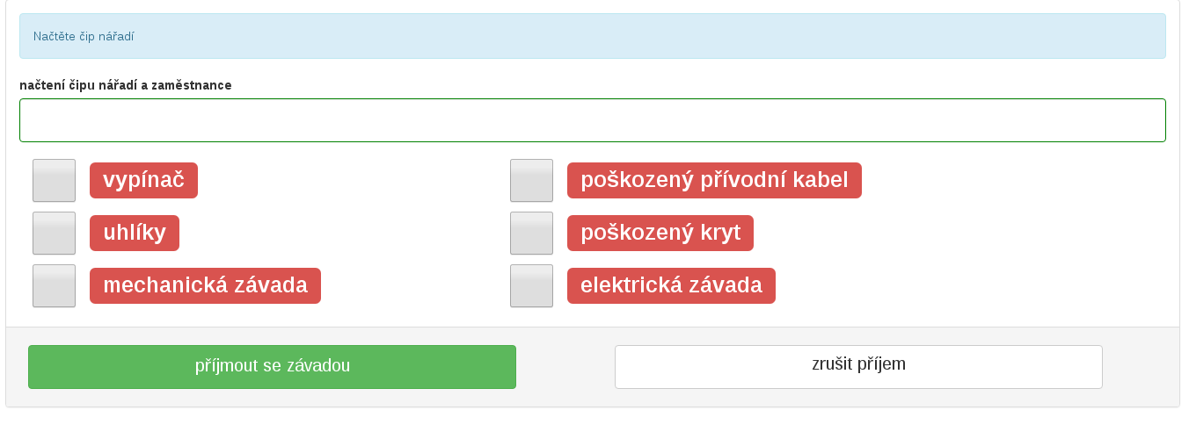This screenshot has width=1189, height=439.
Task: Click the elektrická závada red label
Action: [671, 286]
